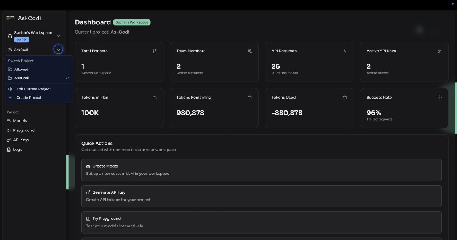The width and height of the screenshot is (457, 240).
Task: Switch to the Allowed project
Action: 38,69
